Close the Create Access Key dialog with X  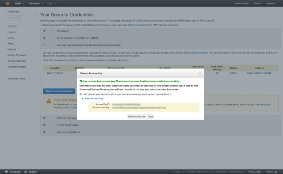point(200,73)
